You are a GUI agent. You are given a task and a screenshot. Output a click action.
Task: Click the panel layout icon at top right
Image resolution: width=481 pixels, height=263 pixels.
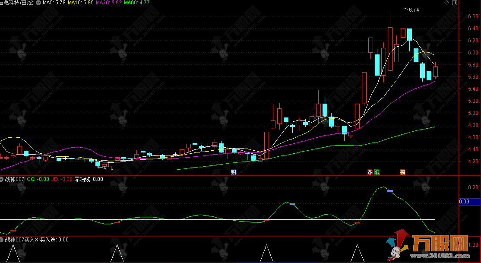point(455,3)
